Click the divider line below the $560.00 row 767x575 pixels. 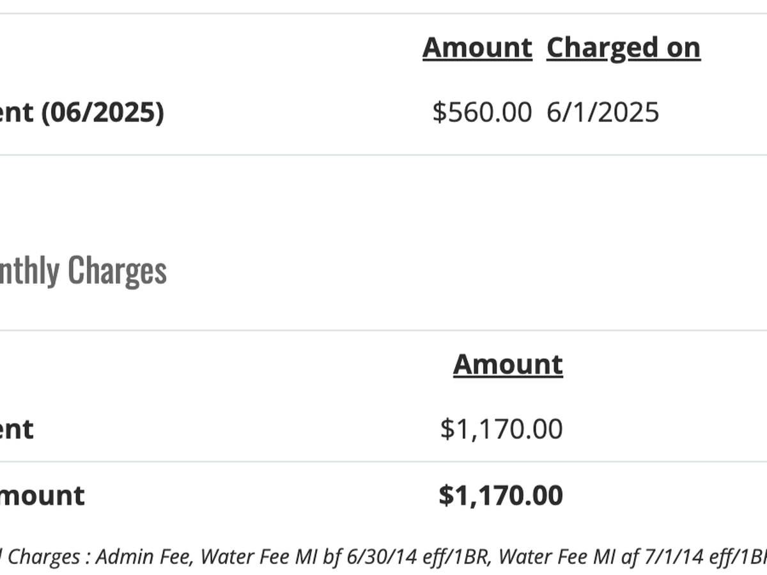(x=383, y=155)
